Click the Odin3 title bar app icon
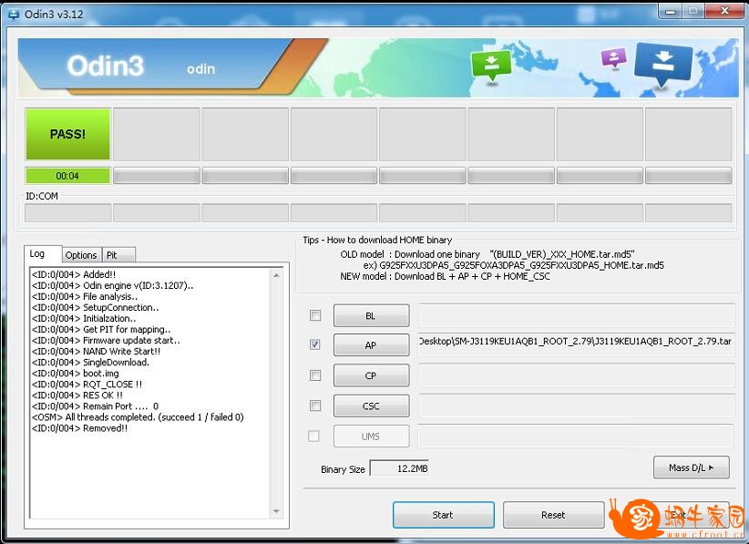The height and width of the screenshot is (544, 749). tap(14, 15)
